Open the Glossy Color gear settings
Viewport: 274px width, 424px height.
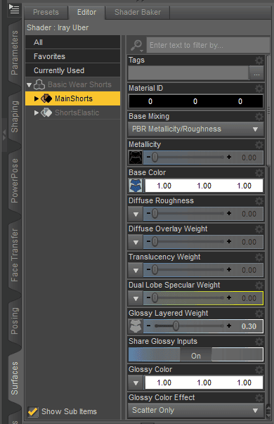pos(259,369)
